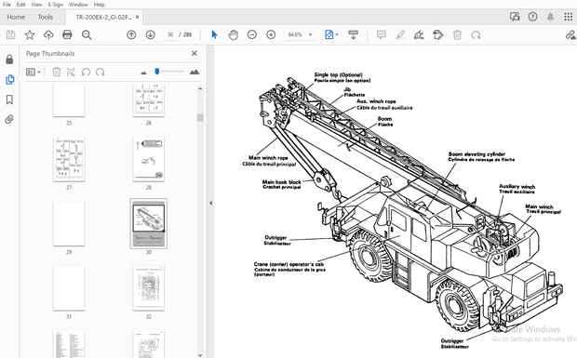Click the scrolling mode icon
Screen dimensions: 577x358
point(354,35)
